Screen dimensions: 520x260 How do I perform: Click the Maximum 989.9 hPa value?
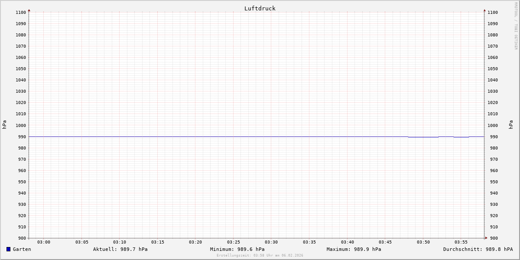pyautogui.click(x=354, y=249)
